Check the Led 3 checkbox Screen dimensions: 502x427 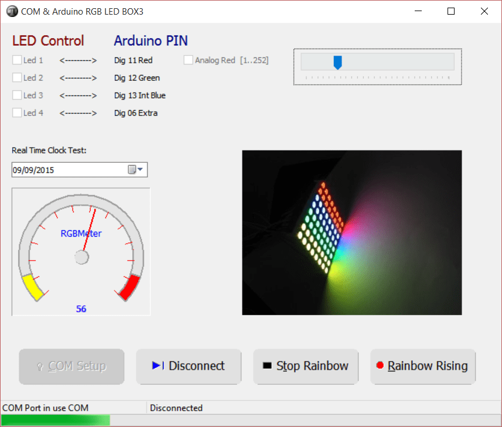pos(18,95)
